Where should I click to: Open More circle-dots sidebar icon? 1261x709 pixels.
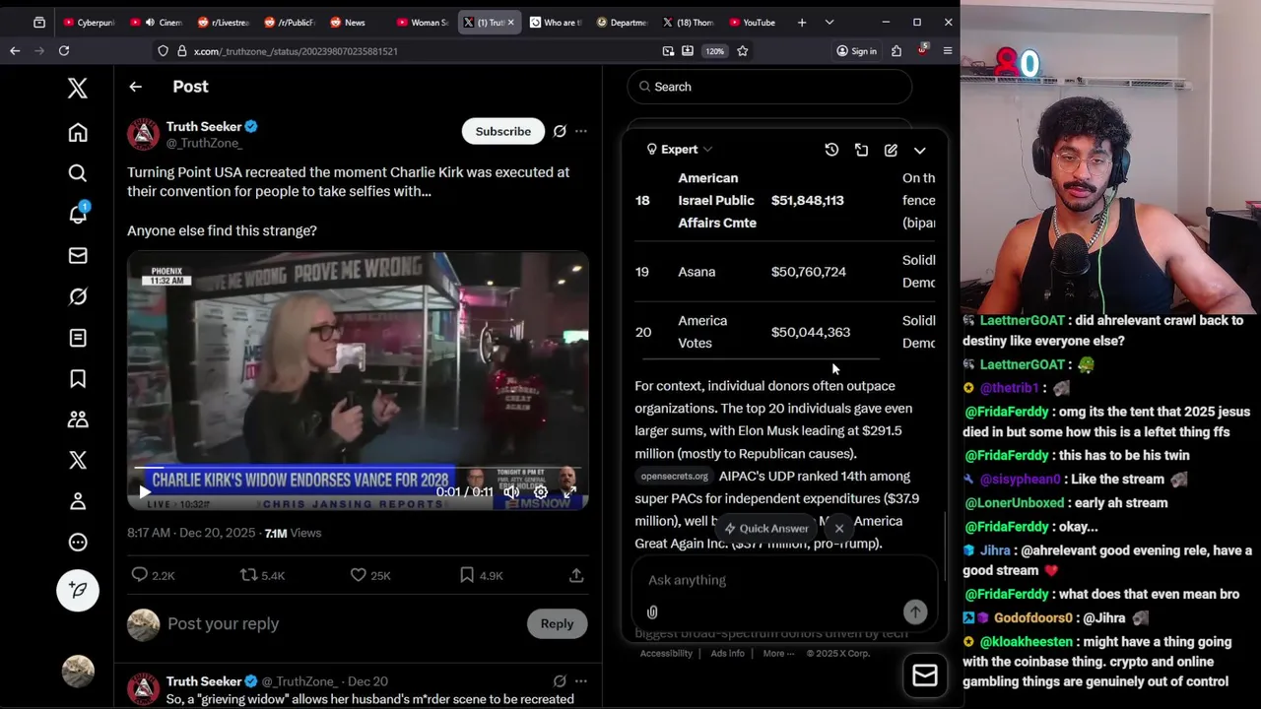coord(78,543)
